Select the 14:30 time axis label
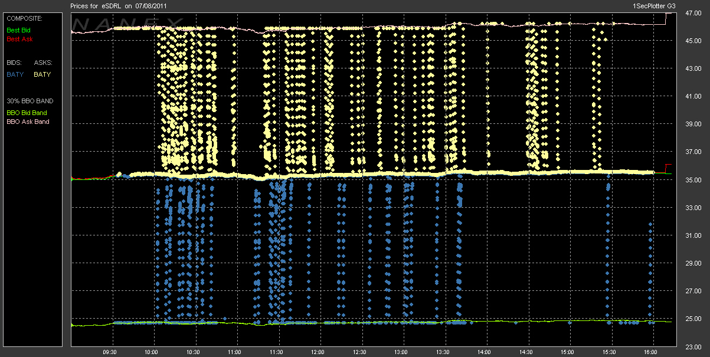 coord(526,352)
